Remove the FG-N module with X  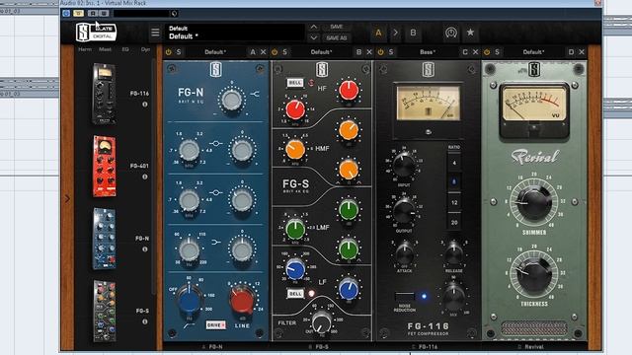pyautogui.click(x=264, y=52)
